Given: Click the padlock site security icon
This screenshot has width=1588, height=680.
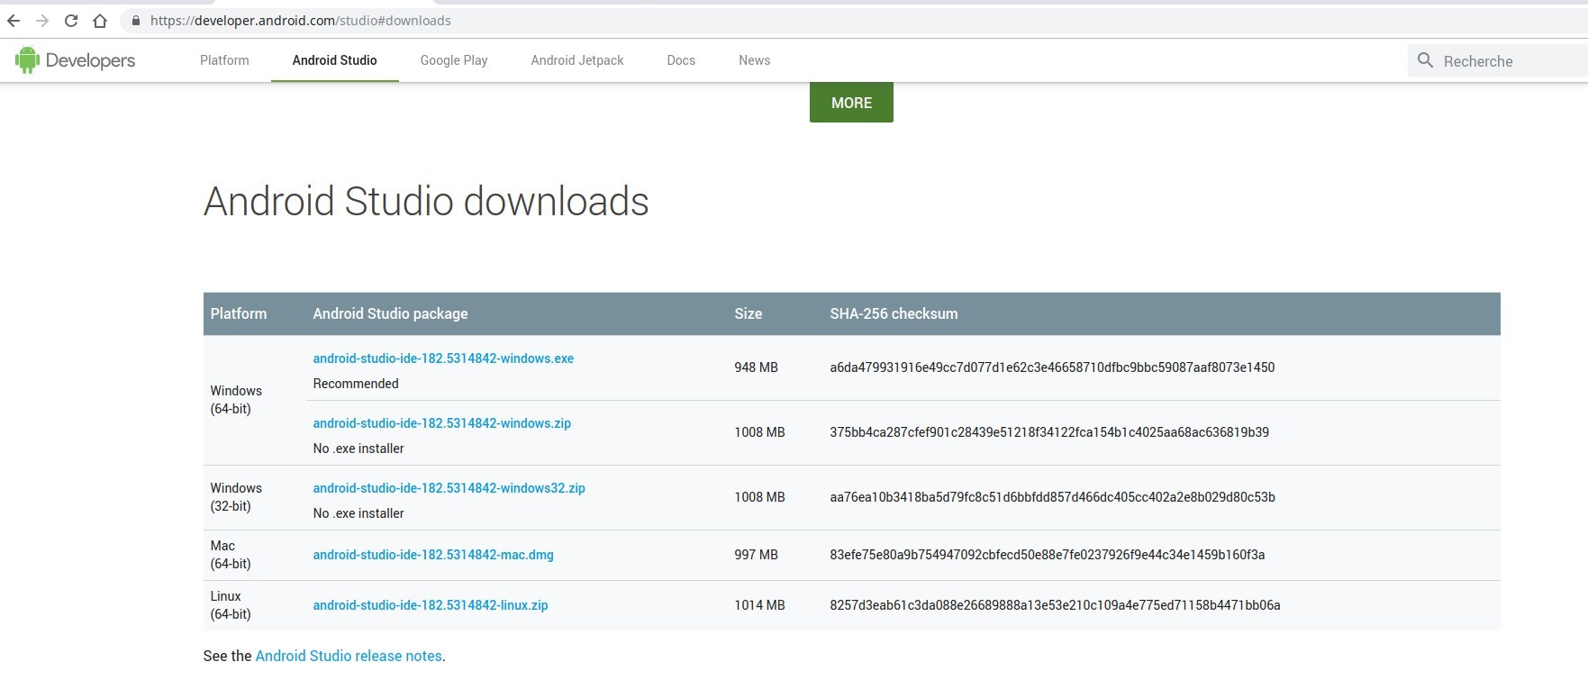Looking at the screenshot, I should (x=136, y=21).
